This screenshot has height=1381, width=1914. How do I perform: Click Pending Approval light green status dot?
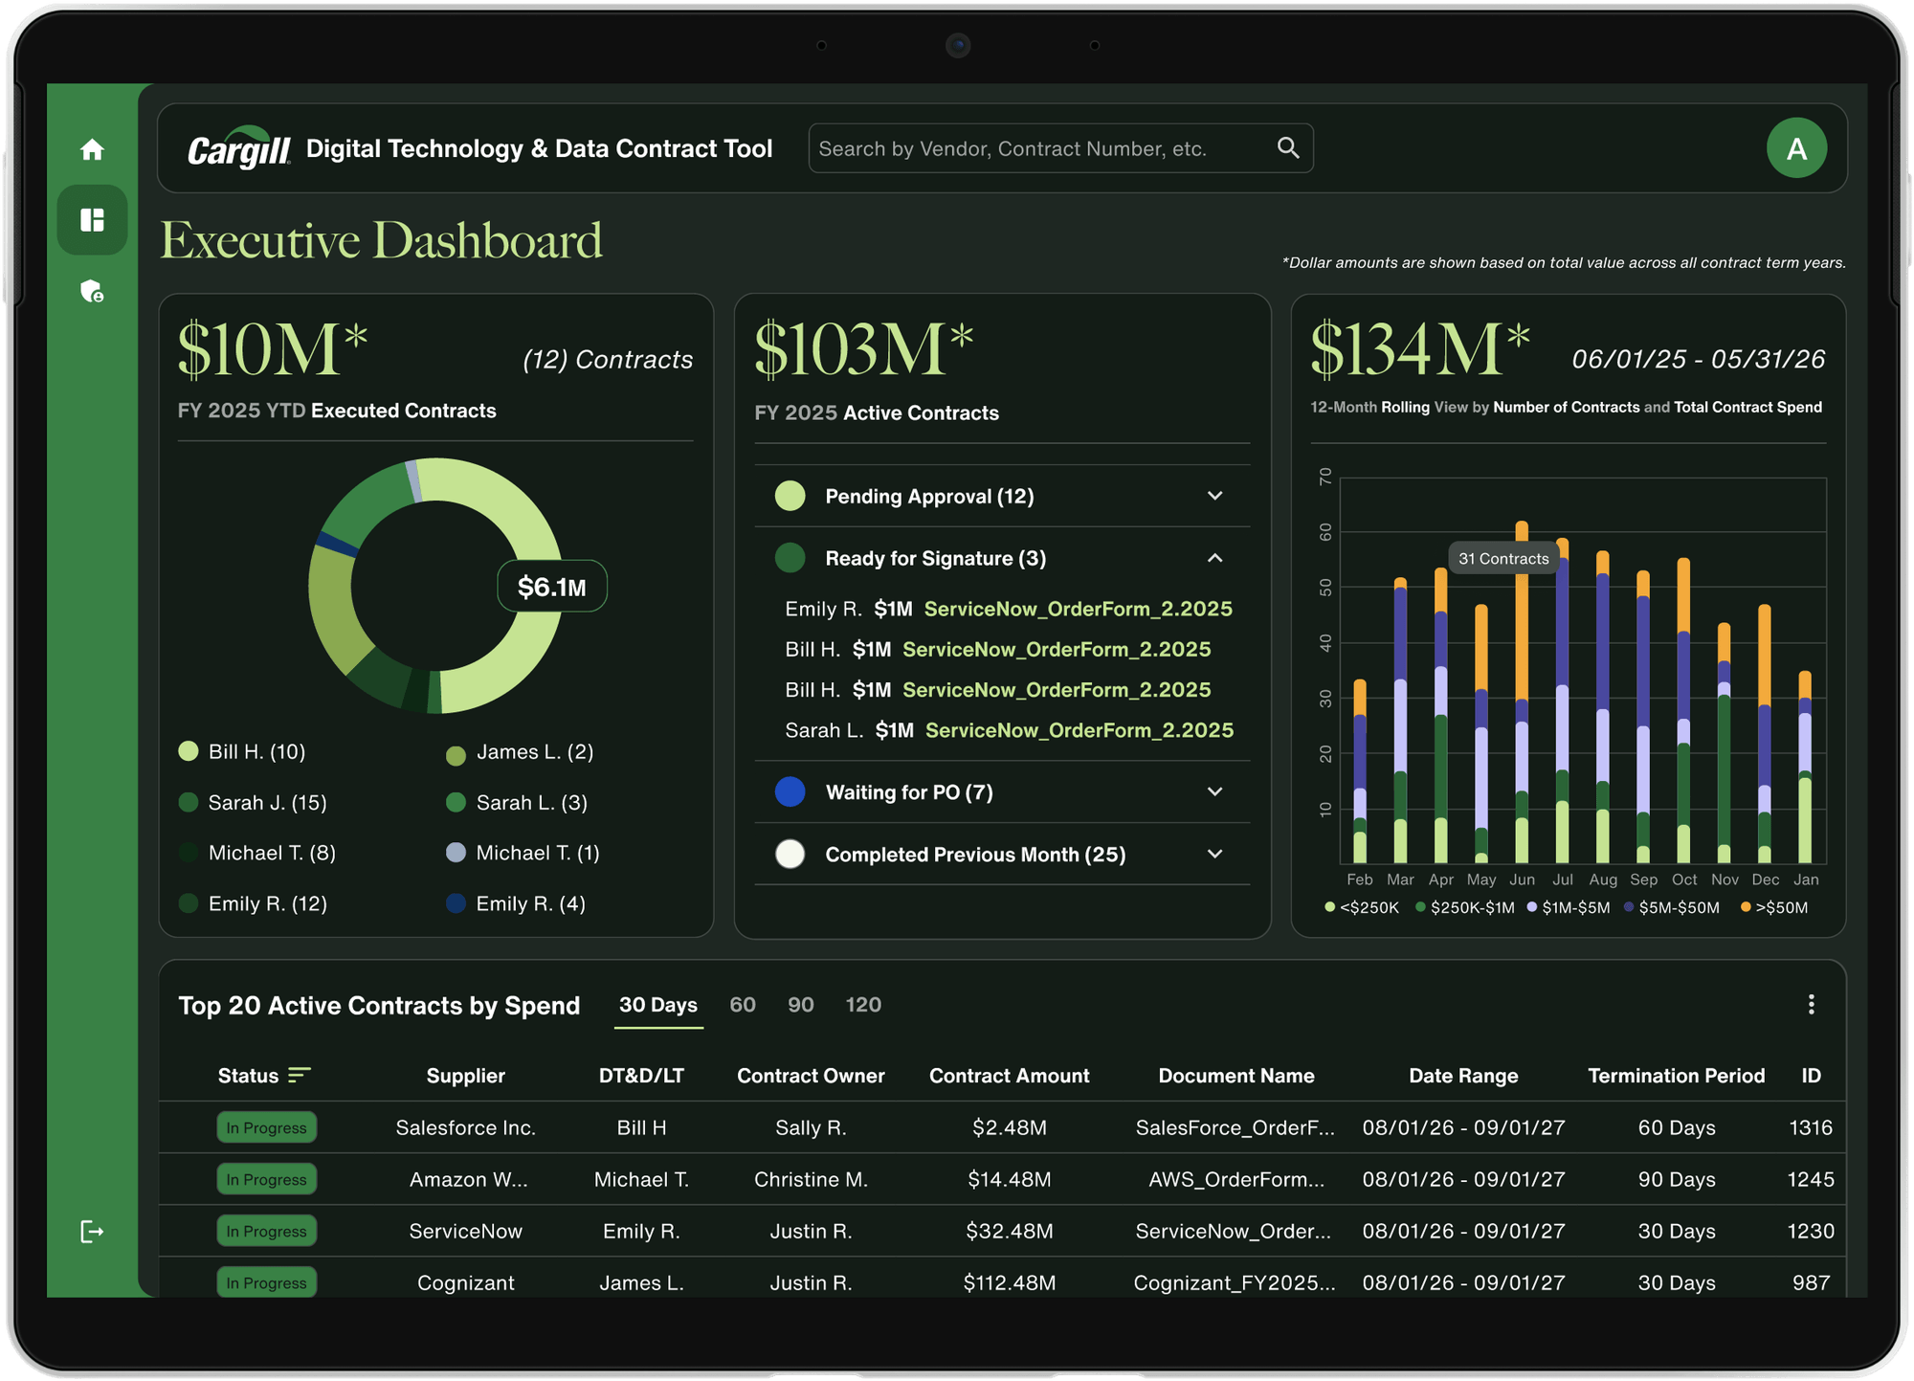tap(790, 496)
